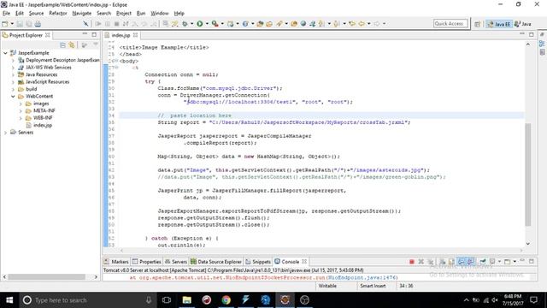Open the Refactor menu

click(58, 14)
